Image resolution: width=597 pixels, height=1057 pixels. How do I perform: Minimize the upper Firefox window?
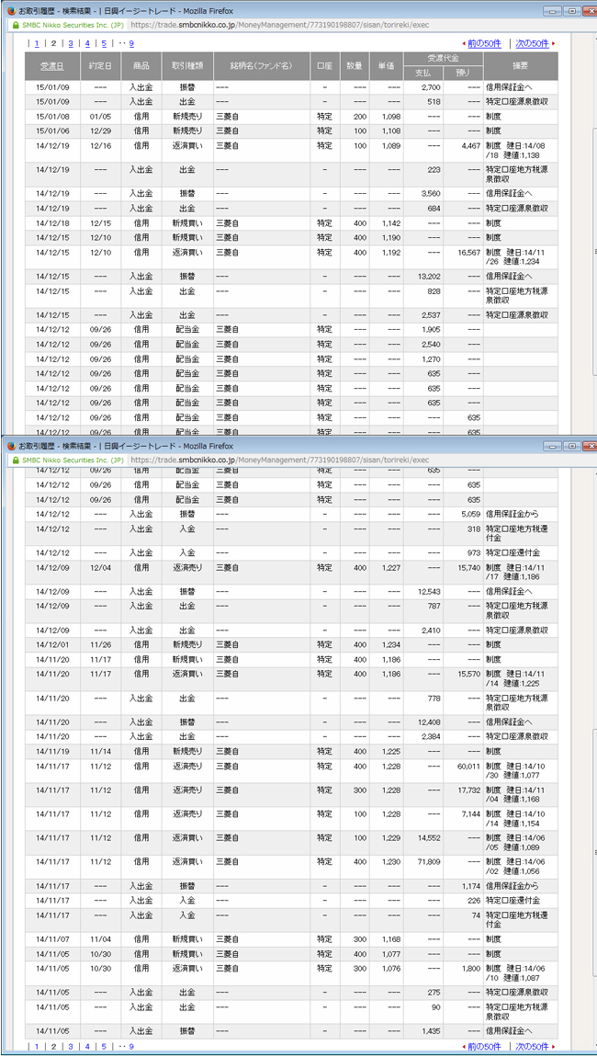click(x=553, y=11)
